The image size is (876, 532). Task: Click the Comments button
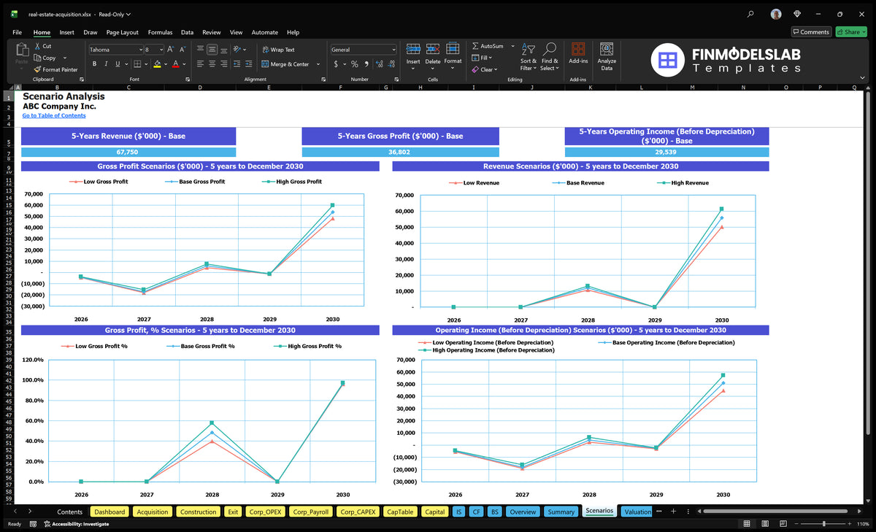tap(811, 32)
